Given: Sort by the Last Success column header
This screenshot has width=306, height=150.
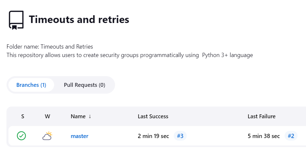Looking at the screenshot, I should coord(153,117).
